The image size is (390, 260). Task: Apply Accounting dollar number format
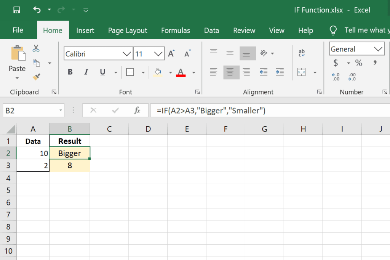[x=336, y=63]
